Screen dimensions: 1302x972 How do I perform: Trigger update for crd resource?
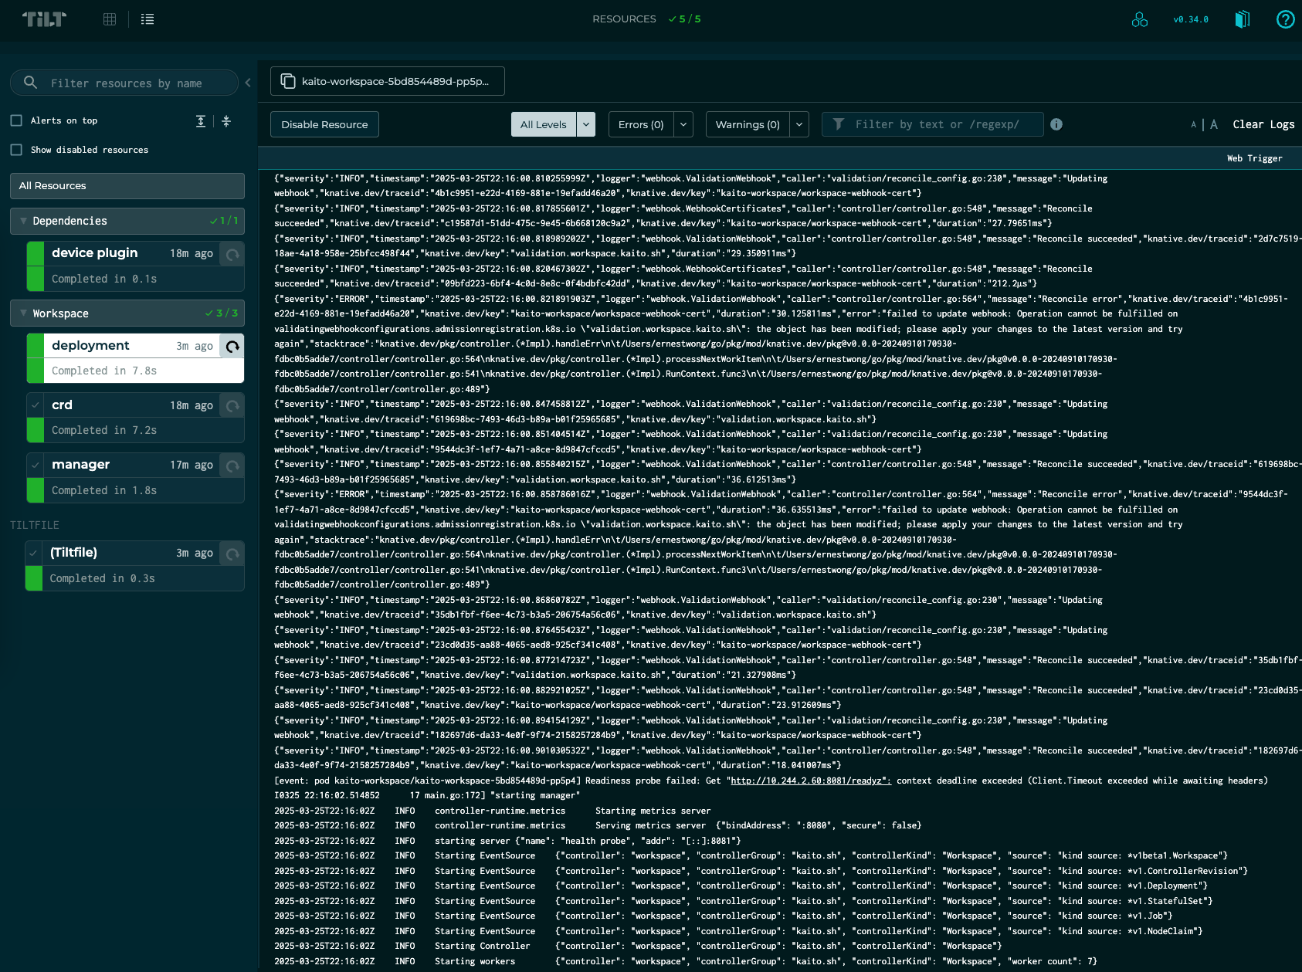(x=232, y=406)
